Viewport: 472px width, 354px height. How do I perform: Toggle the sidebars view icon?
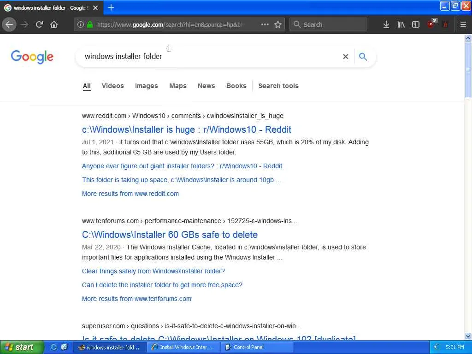(416, 24)
